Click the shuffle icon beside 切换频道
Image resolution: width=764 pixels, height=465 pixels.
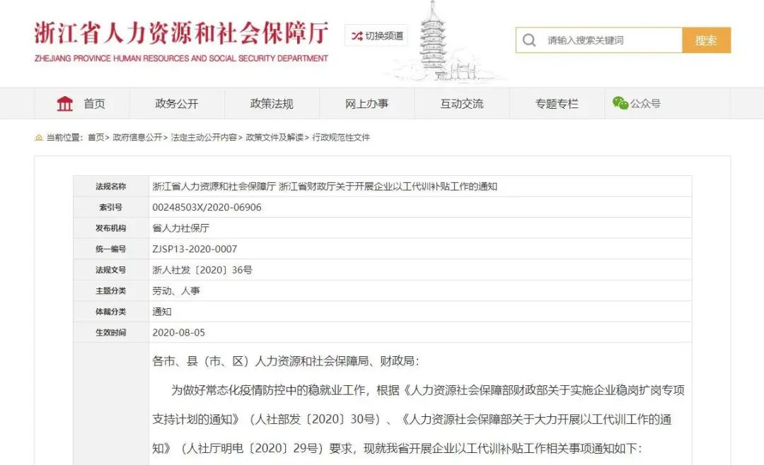[x=357, y=35]
